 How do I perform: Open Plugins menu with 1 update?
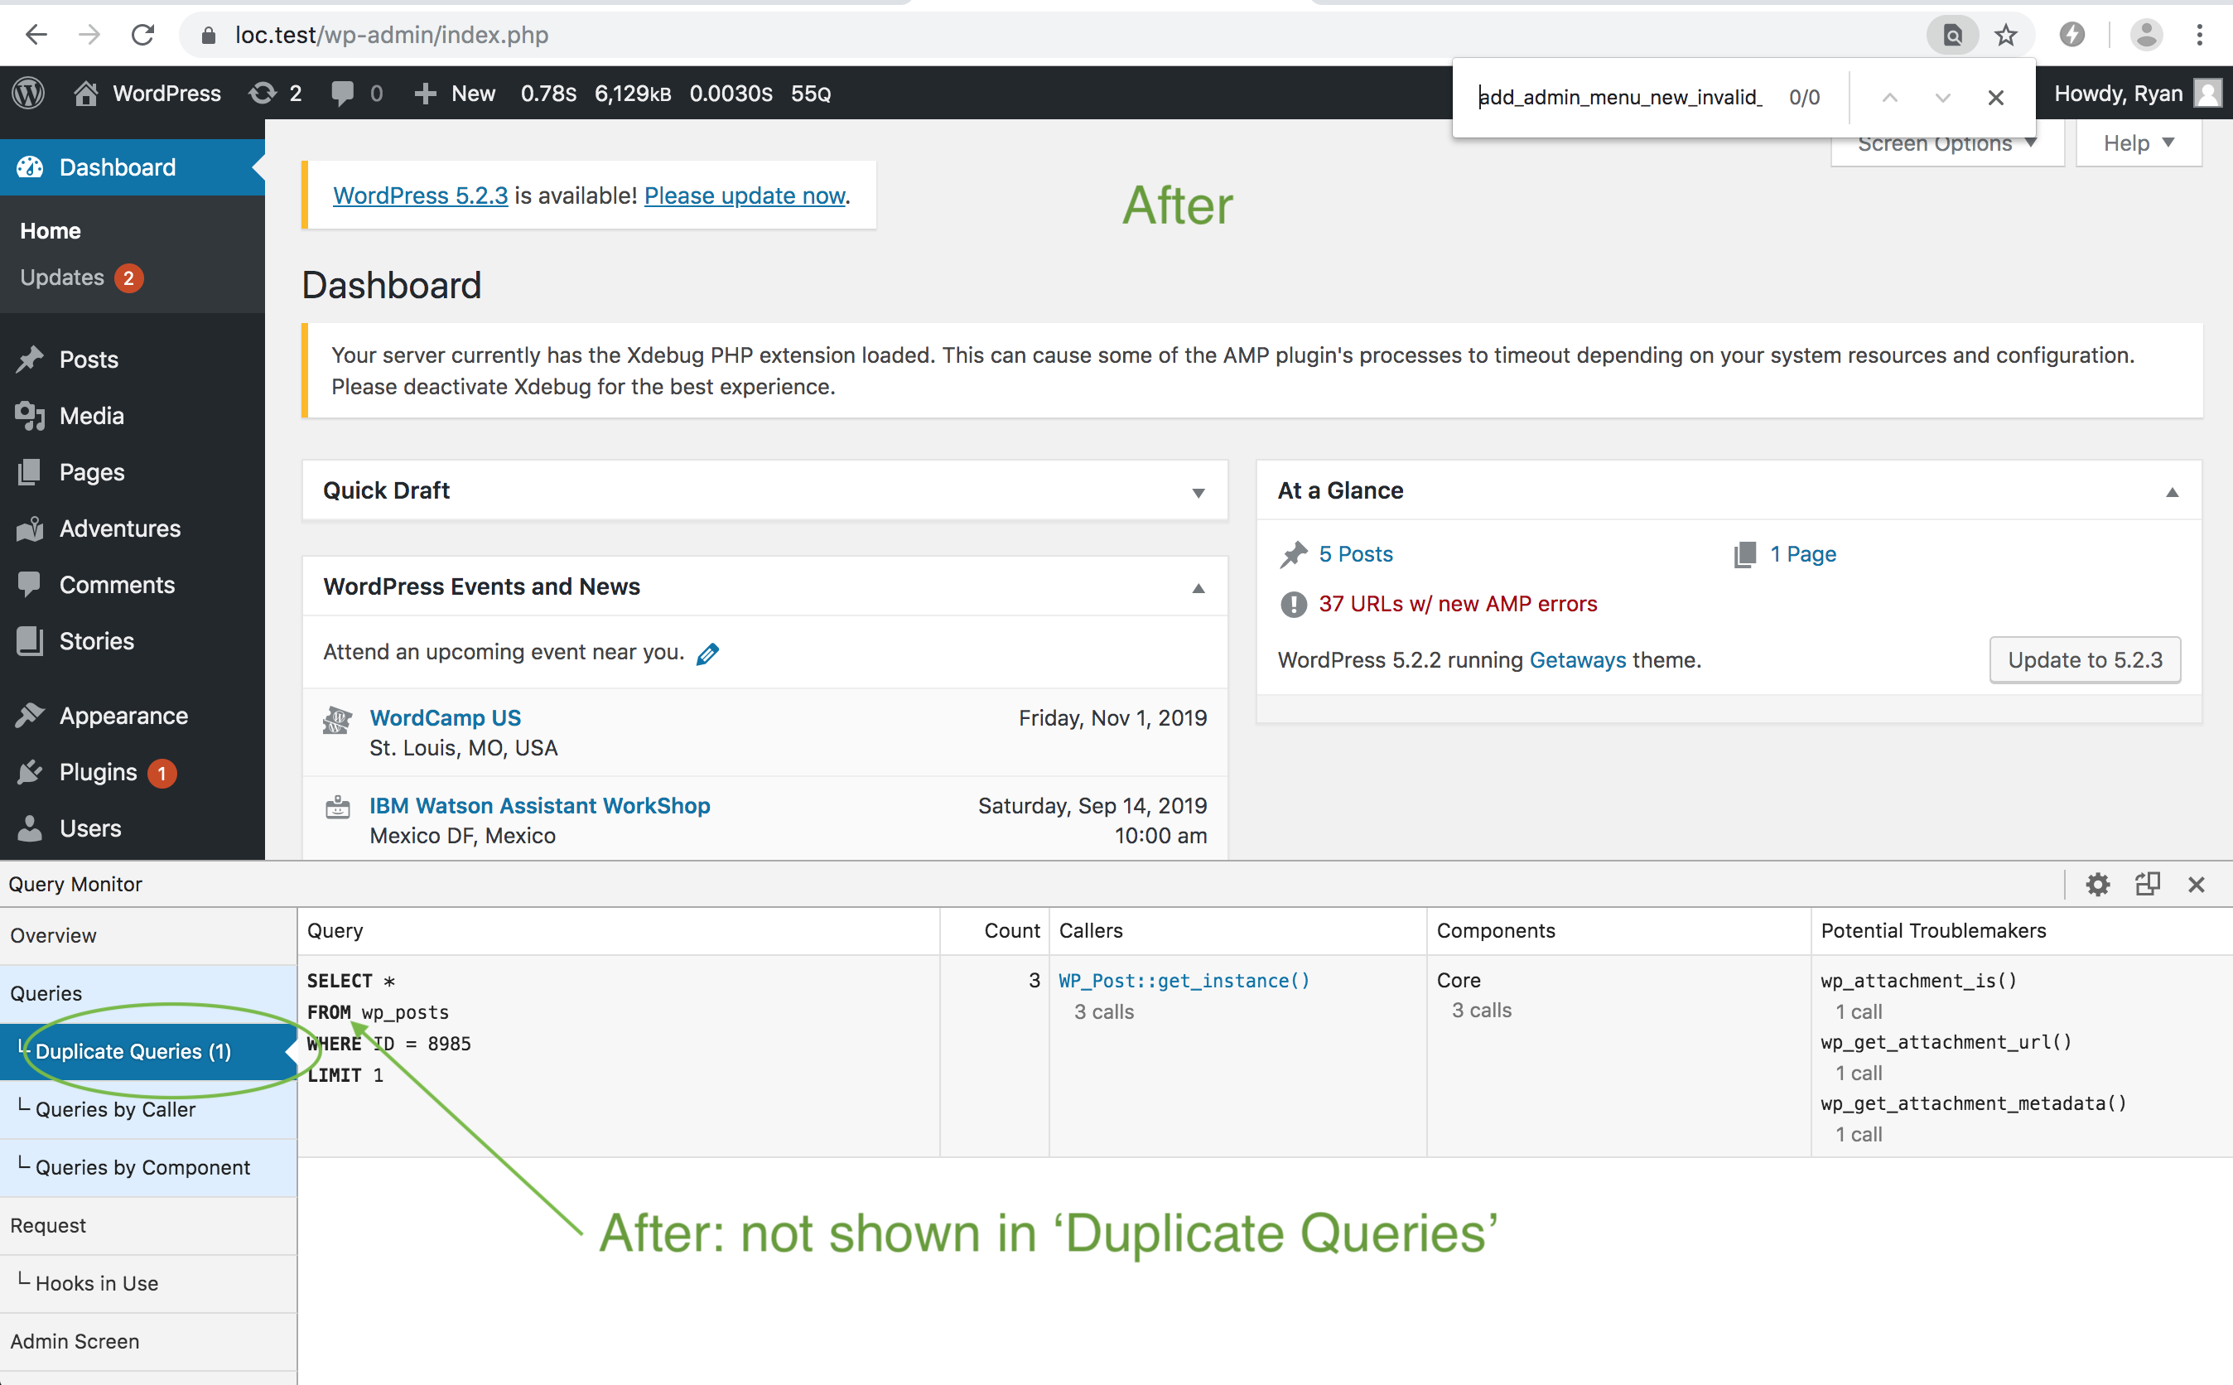click(133, 772)
